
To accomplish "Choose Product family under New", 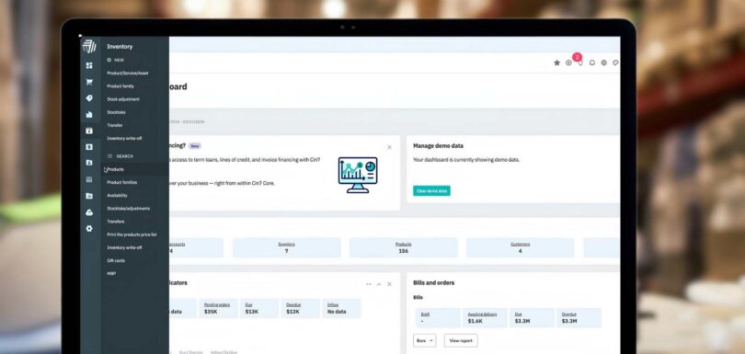I will pos(120,86).
